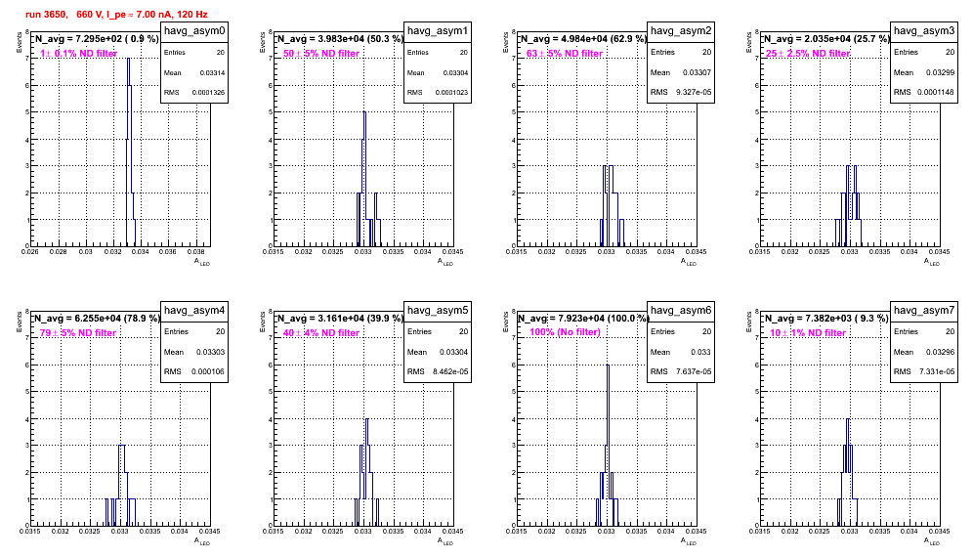
Task: Click the A_LED axis title under havg_asym7
Action: click(x=932, y=541)
